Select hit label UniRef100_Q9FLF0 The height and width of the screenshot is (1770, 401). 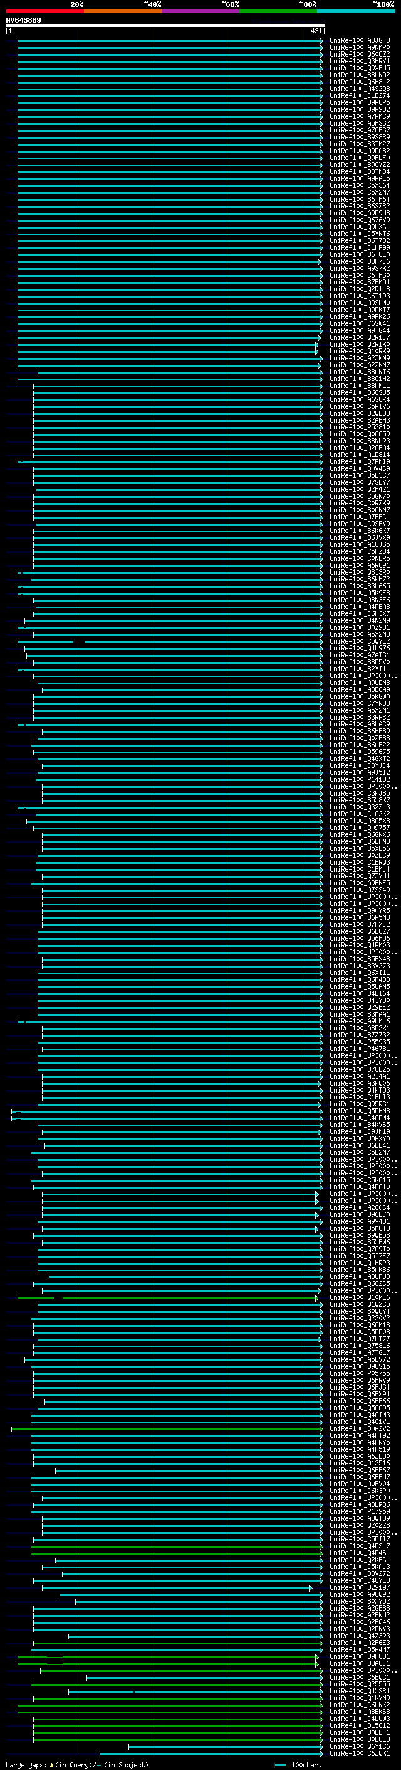[x=360, y=158]
